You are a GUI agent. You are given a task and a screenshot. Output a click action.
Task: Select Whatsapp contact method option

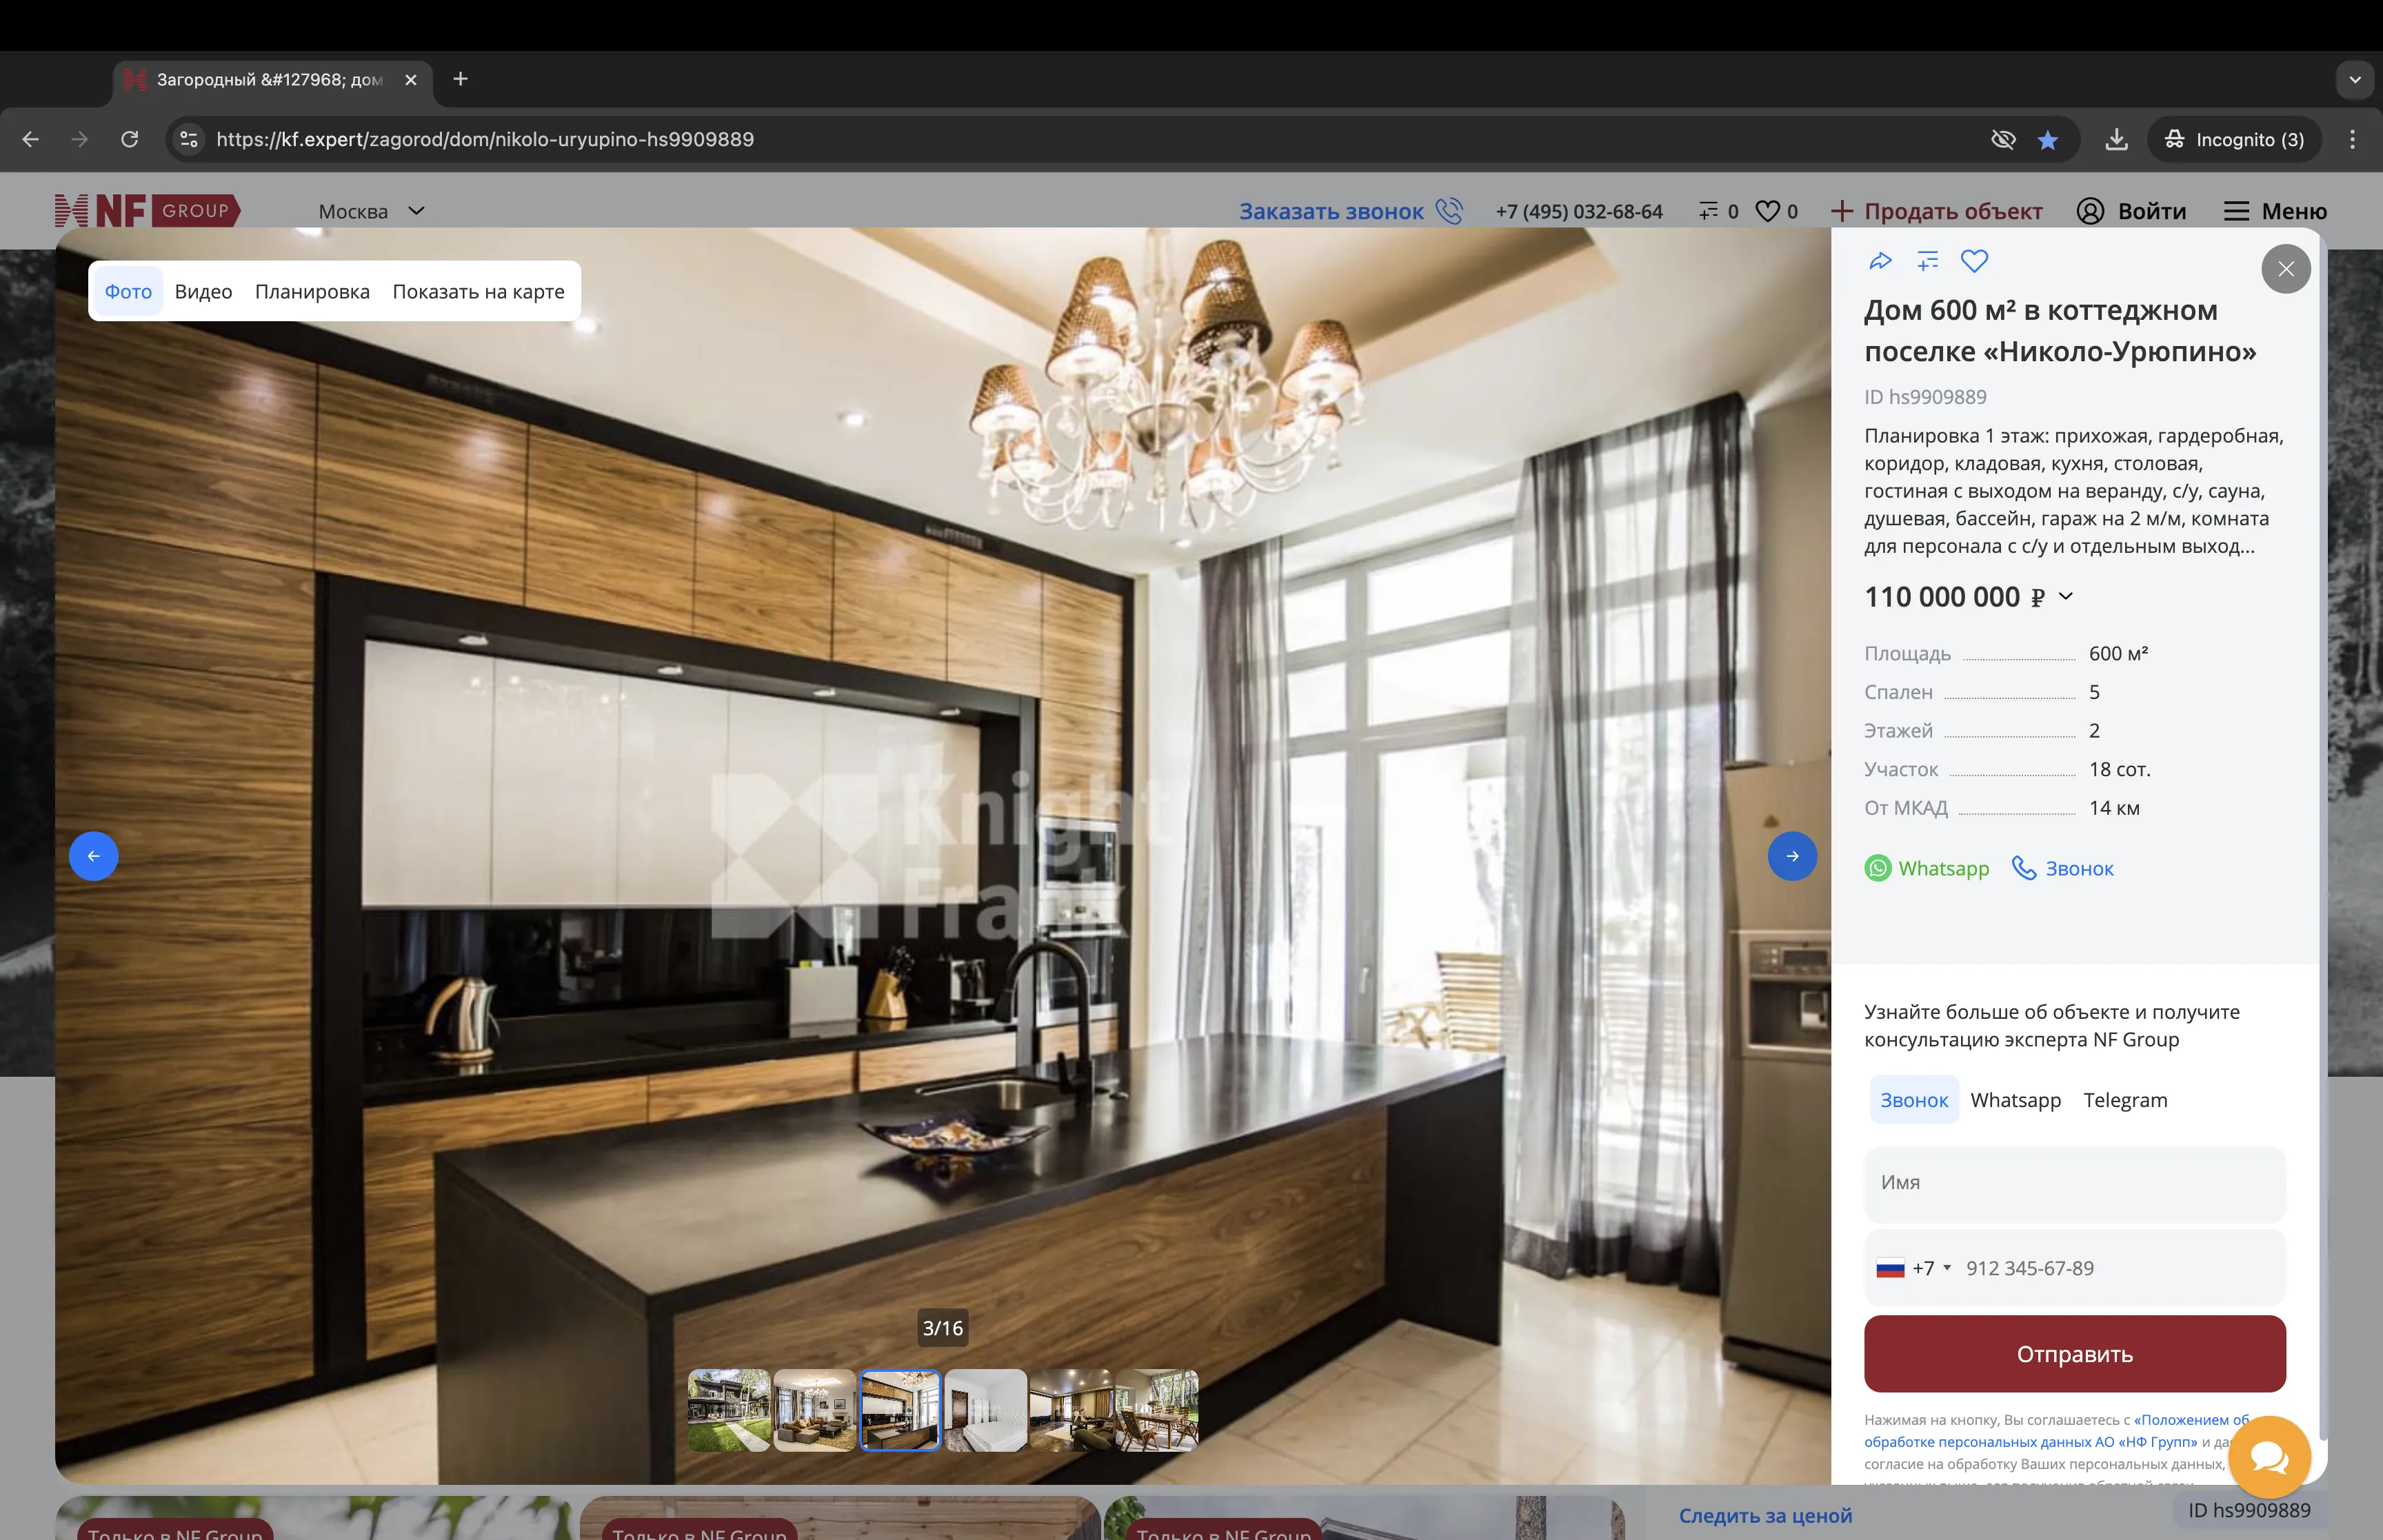point(2015,1100)
